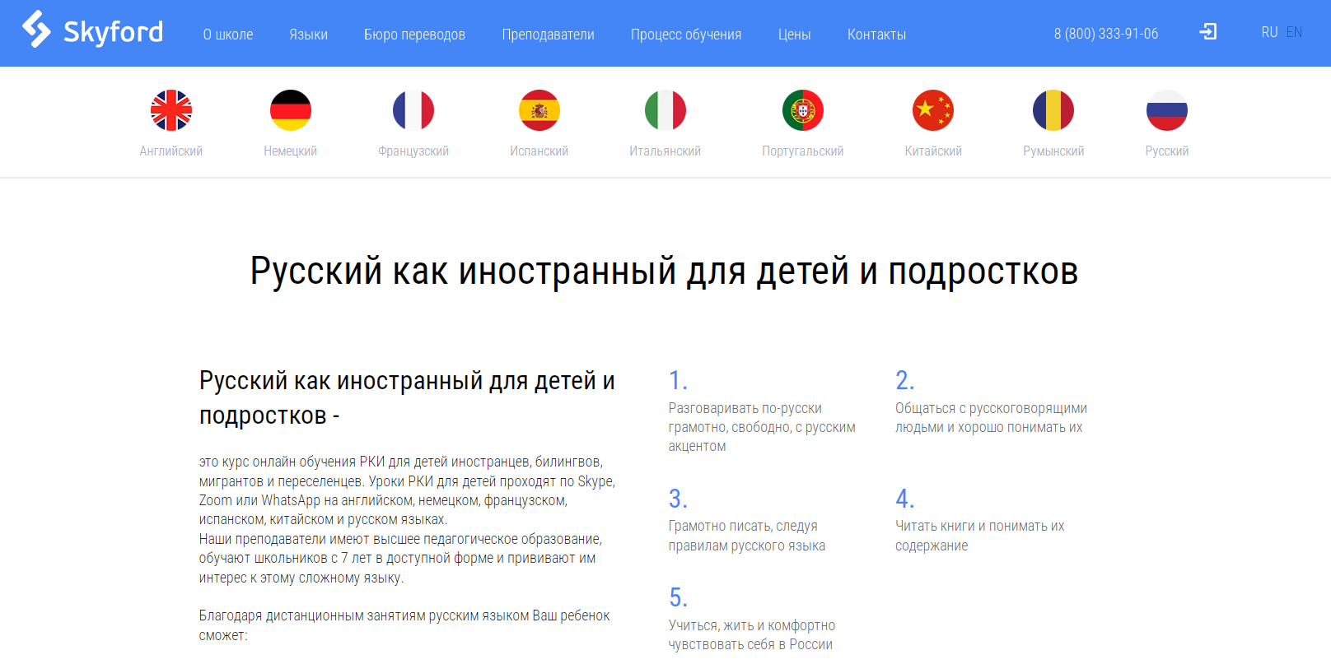1331x664 pixels.
Task: Click the number '3.' list marker
Action: pyautogui.click(x=678, y=499)
